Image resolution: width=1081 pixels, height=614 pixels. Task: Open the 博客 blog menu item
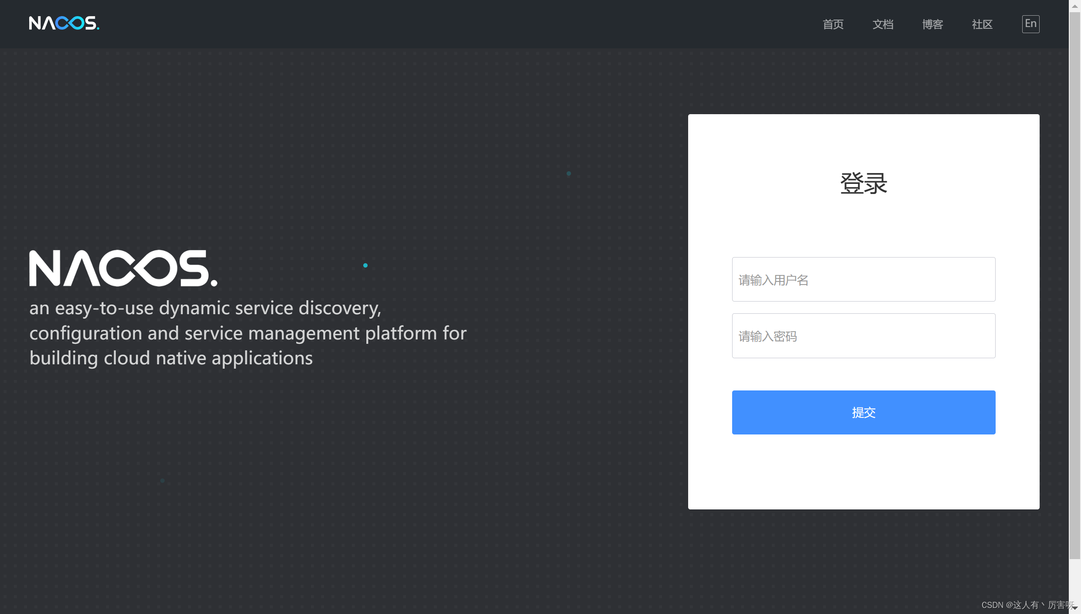(x=932, y=24)
